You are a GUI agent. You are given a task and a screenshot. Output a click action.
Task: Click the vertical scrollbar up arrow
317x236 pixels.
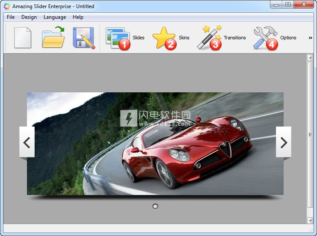click(310, 58)
